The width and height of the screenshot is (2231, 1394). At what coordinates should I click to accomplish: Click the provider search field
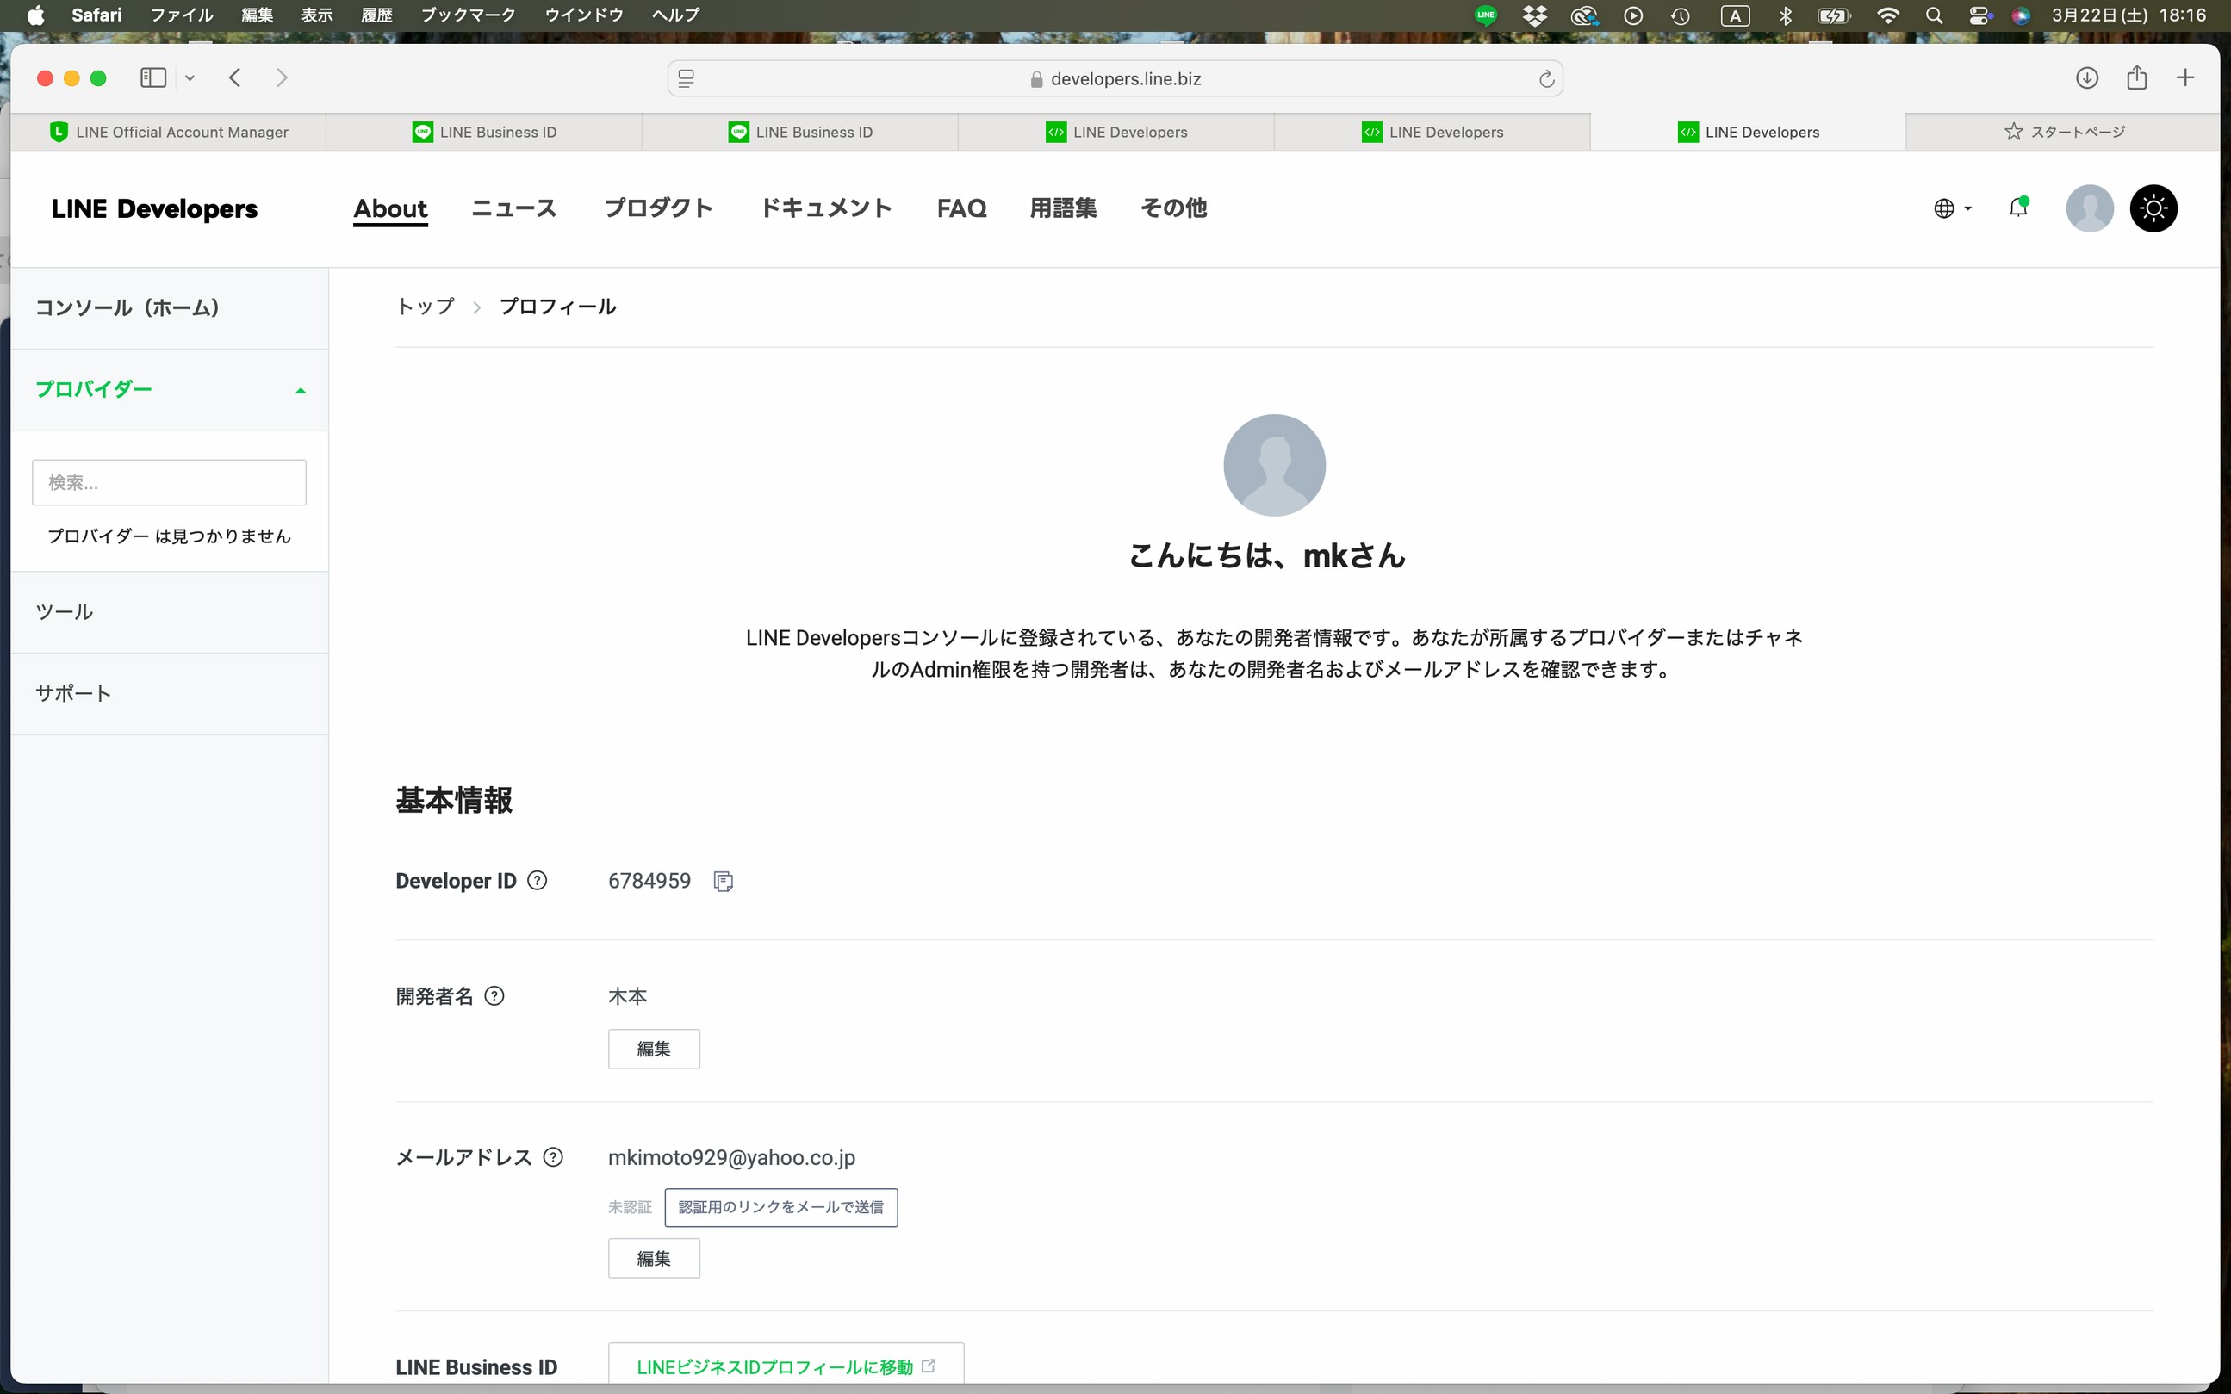coord(169,482)
